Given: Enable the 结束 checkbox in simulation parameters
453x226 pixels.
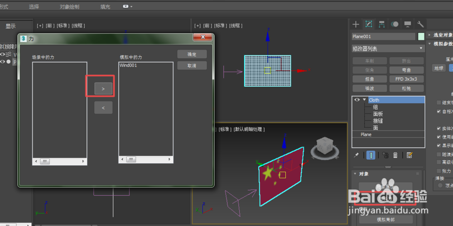Looking at the screenshot, I should (439, 103).
